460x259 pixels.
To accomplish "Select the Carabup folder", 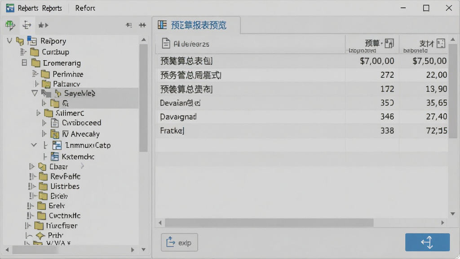I will (55, 52).
